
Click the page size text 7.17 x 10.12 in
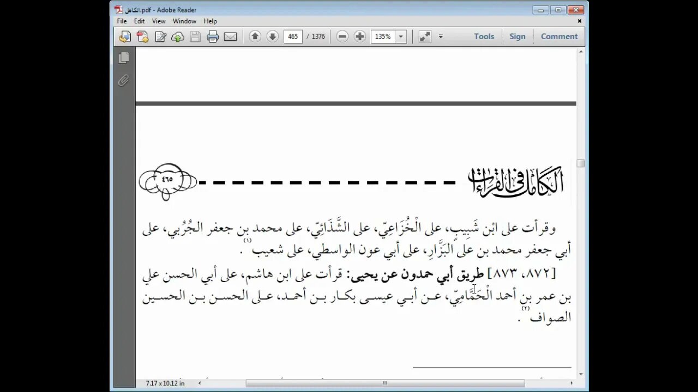pos(165,383)
